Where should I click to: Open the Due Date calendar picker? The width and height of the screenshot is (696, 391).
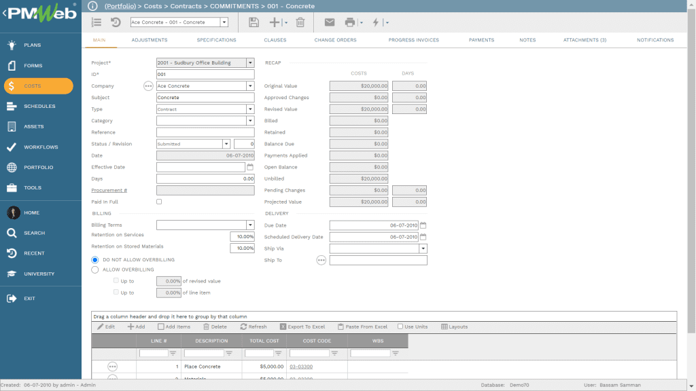click(x=423, y=225)
